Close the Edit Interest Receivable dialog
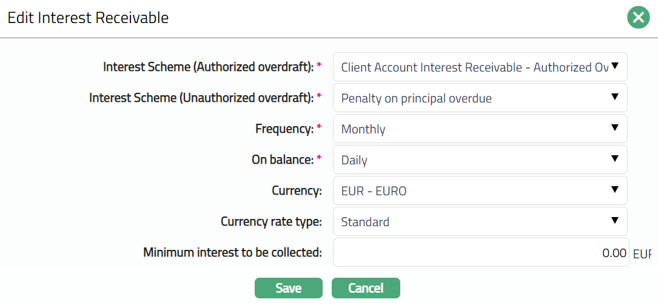Image resolution: width=658 pixels, height=305 pixels. (638, 18)
